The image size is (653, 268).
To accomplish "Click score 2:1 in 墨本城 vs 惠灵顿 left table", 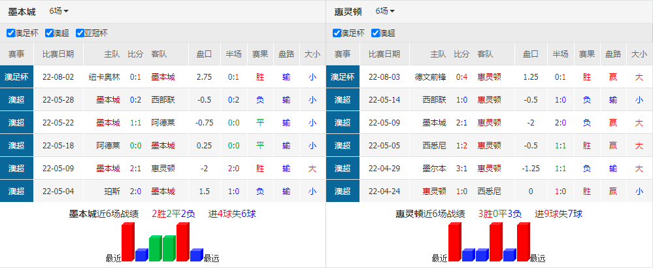I will (136, 169).
